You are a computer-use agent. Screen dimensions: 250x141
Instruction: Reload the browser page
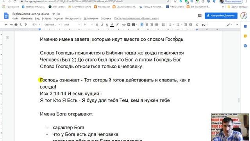[x=15, y=1]
